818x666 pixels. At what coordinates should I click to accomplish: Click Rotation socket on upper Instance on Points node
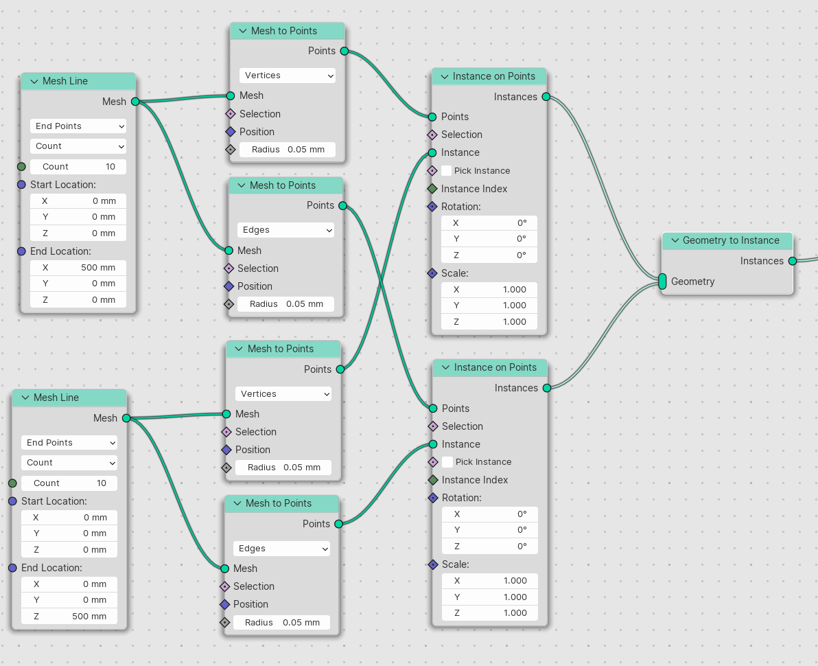(x=432, y=207)
